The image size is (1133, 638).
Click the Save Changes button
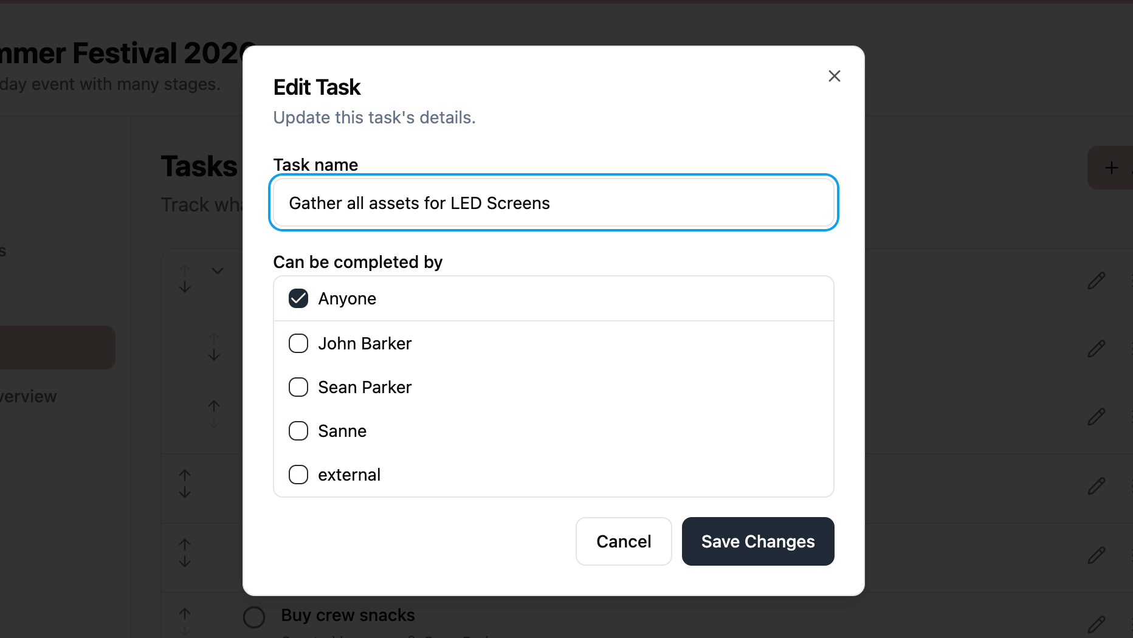click(757, 541)
